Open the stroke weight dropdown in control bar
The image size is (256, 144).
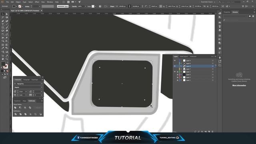point(39,6)
